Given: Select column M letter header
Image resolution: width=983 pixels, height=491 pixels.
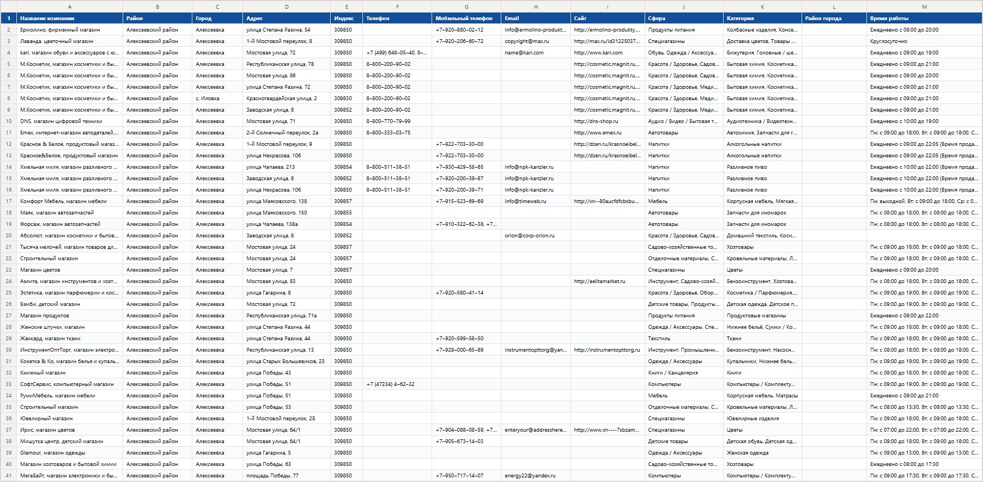Looking at the screenshot, I should (x=924, y=7).
